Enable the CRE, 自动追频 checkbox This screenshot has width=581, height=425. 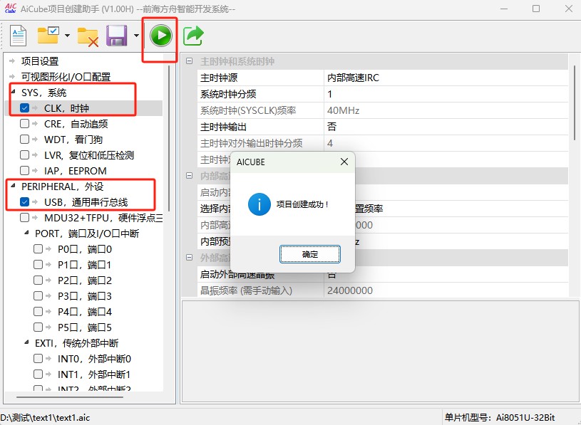point(24,124)
